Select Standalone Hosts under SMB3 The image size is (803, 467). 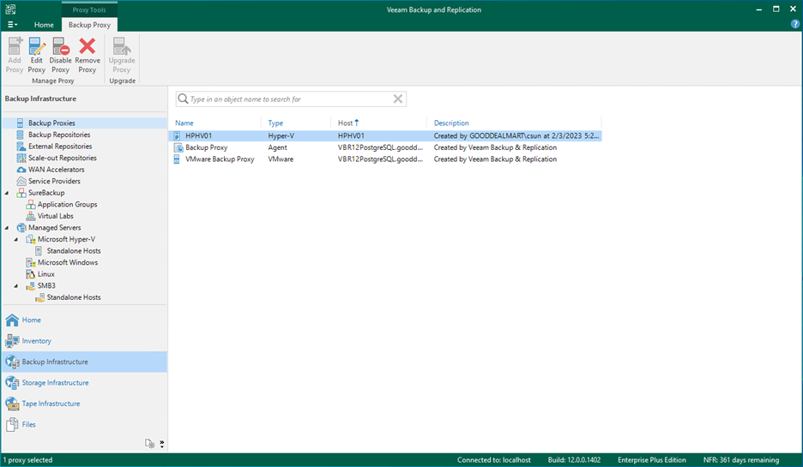(x=74, y=297)
